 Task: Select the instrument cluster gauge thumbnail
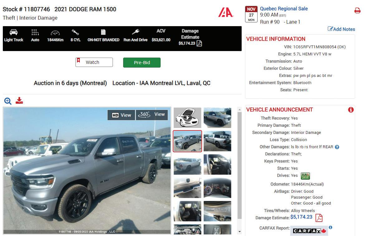(217, 188)
